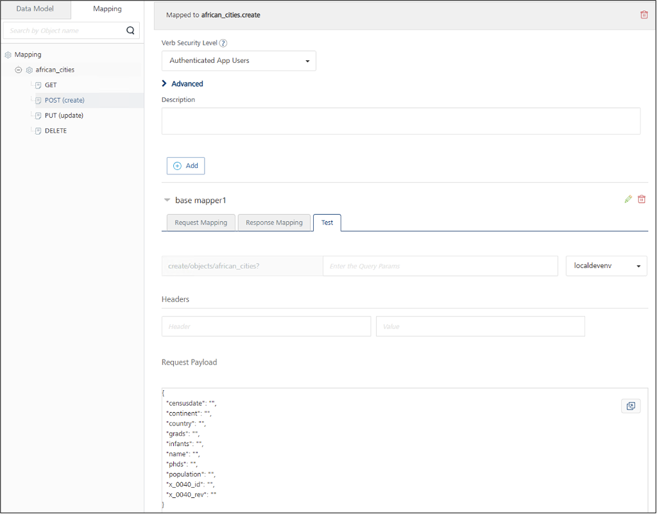Expand the Request Payload editor icon

click(x=631, y=406)
